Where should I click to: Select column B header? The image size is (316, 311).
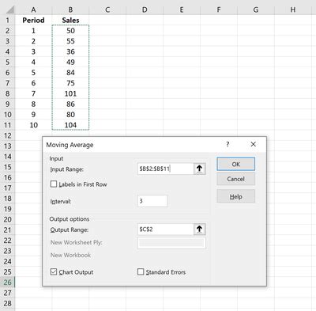point(70,9)
